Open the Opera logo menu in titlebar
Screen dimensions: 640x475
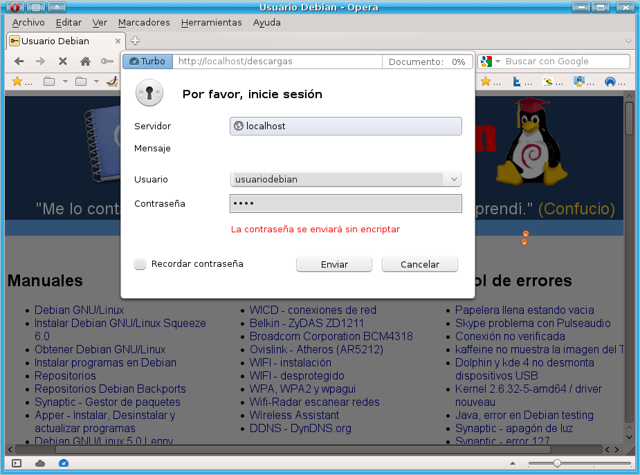tap(15, 7)
